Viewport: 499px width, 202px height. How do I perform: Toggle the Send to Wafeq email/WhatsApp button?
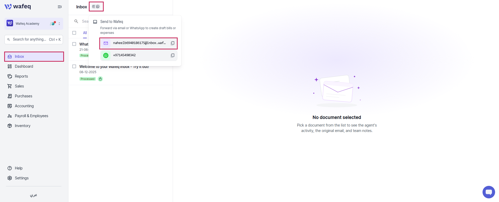[x=96, y=7]
